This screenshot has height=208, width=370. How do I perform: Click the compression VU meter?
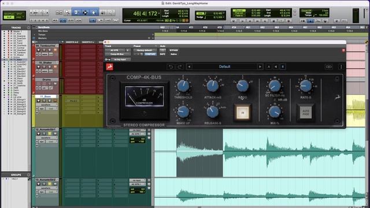[145, 96]
